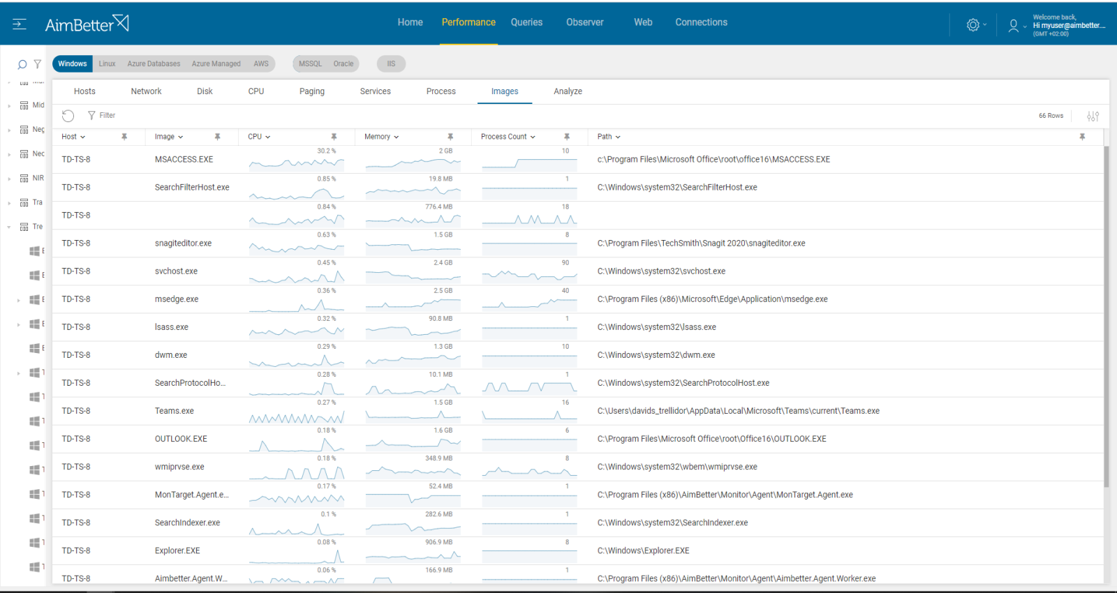Select the snagiteditor.exe image name
Screen dimensions: 1117x593
coord(183,243)
